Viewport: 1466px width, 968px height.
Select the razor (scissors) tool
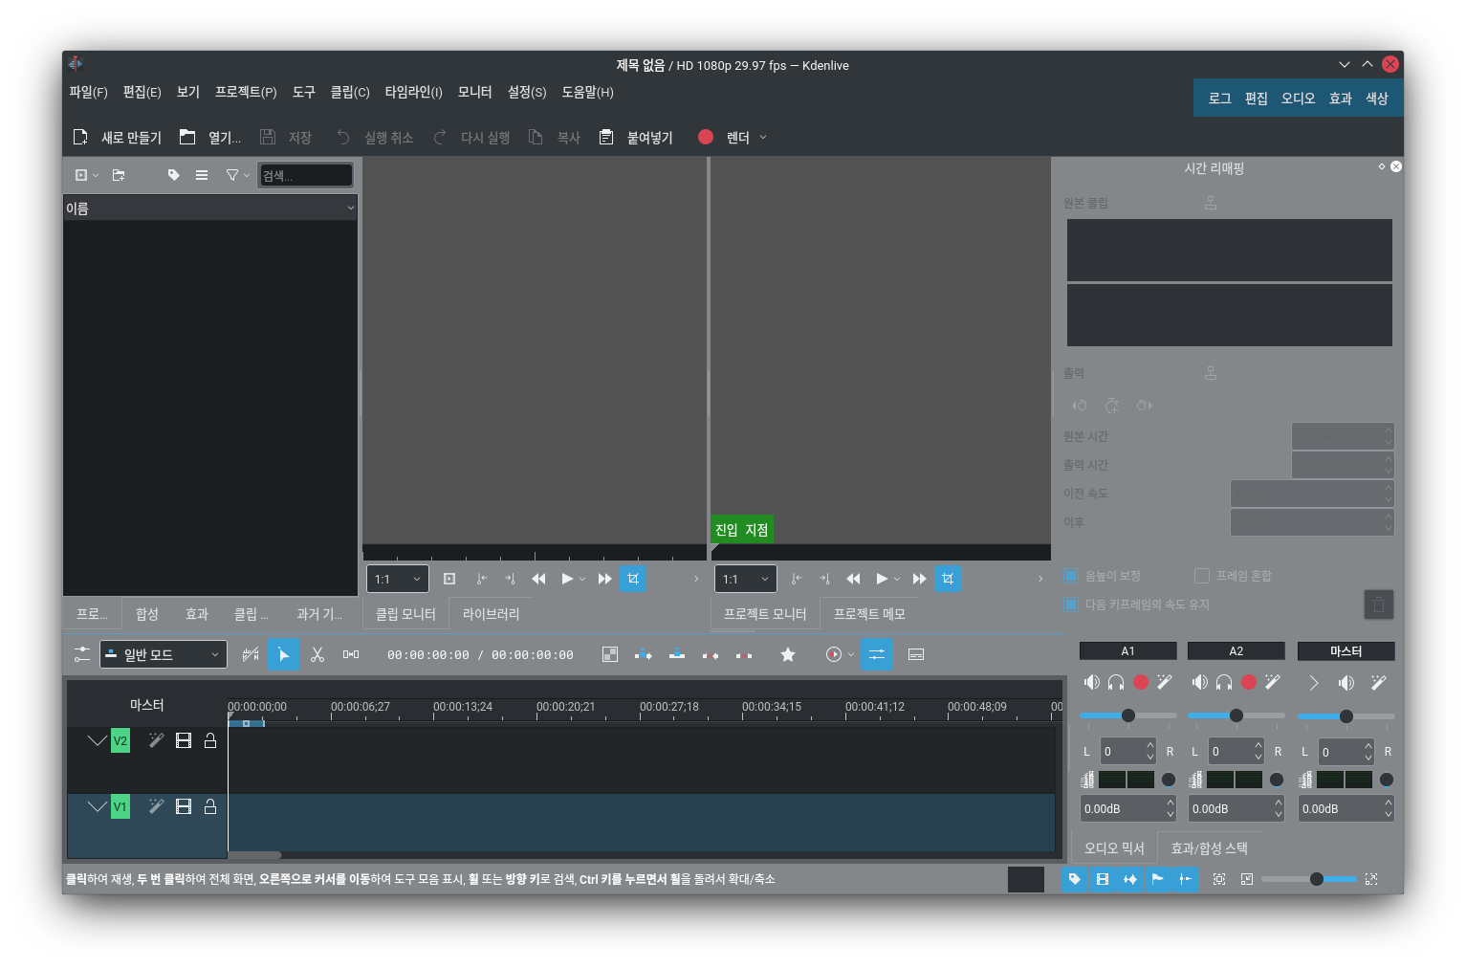[317, 654]
